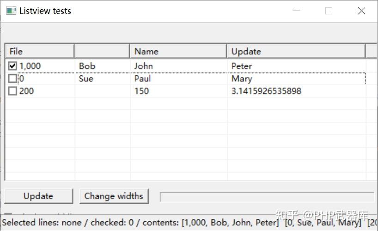Click the Update column header
The width and height of the screenshot is (378, 231).
[x=296, y=51]
